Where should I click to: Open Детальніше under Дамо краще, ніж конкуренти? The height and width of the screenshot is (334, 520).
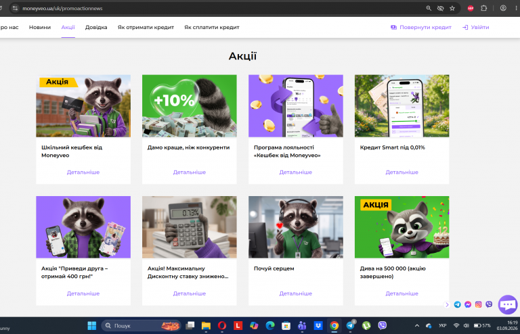[190, 172]
